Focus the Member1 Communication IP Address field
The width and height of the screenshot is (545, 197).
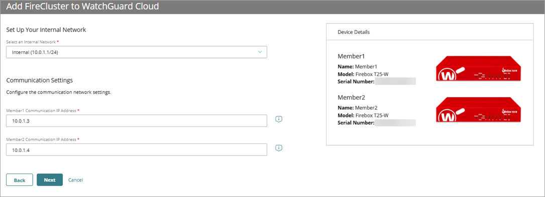[137, 121]
